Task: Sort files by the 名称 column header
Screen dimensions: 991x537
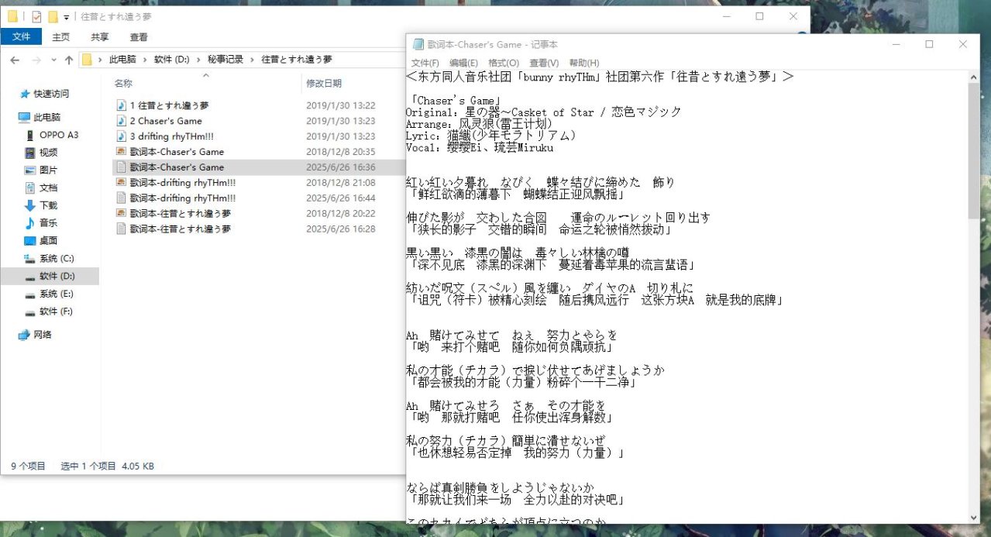Action: tap(123, 83)
